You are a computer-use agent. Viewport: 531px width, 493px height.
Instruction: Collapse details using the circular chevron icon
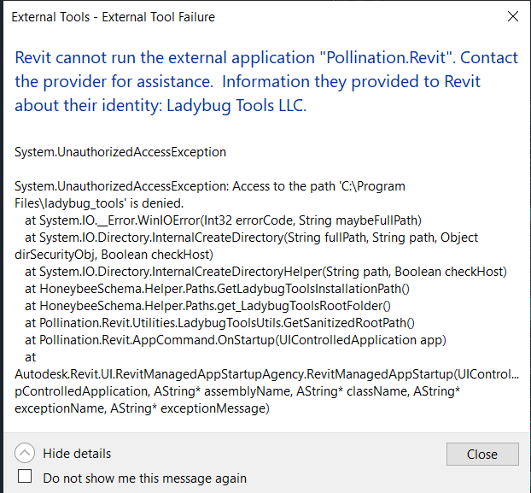26,454
